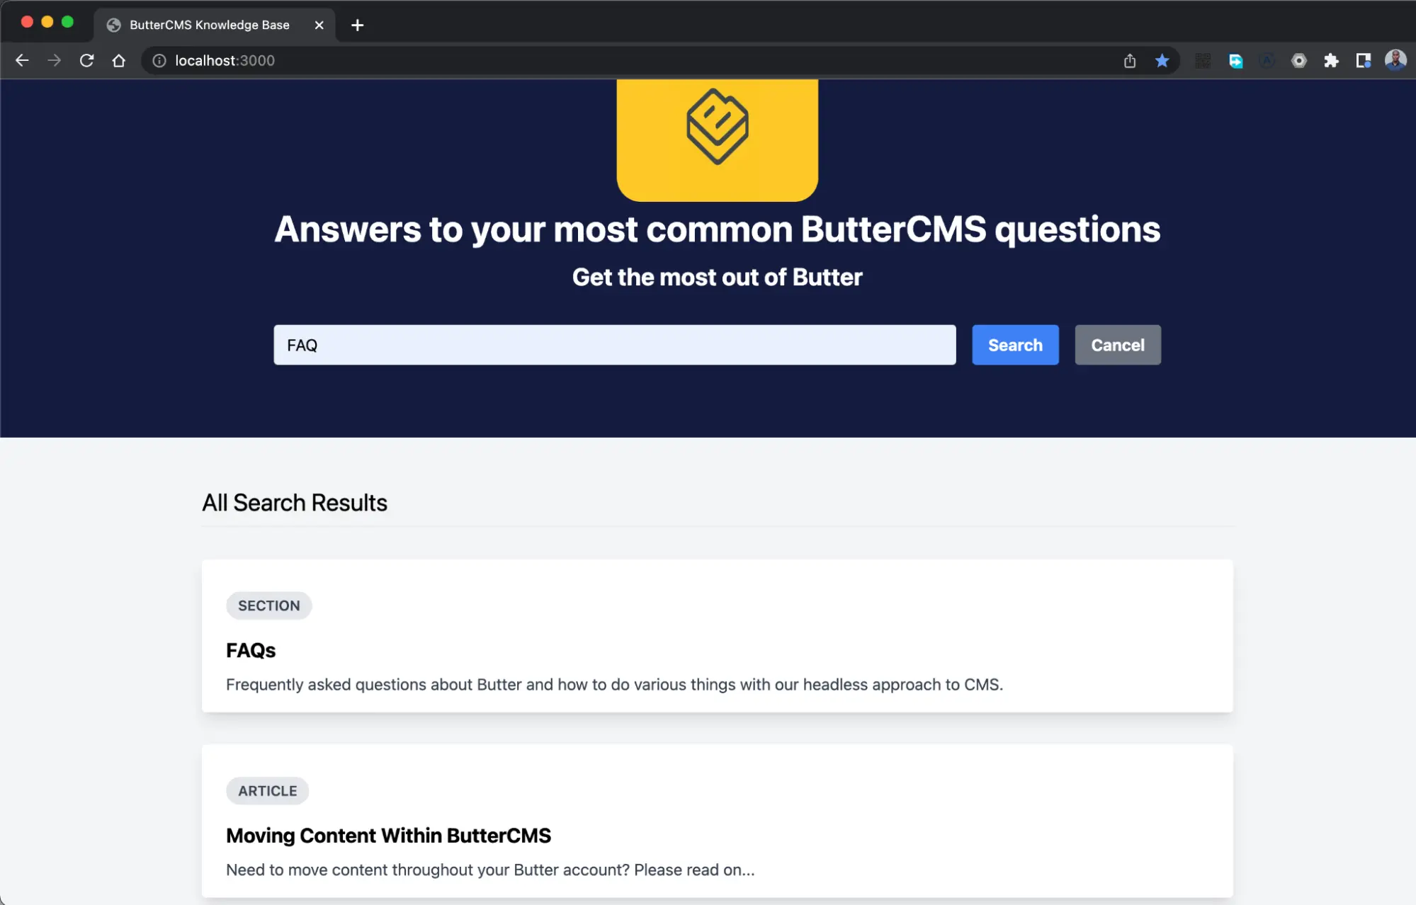
Task: Go to browser home page
Action: pos(119,61)
